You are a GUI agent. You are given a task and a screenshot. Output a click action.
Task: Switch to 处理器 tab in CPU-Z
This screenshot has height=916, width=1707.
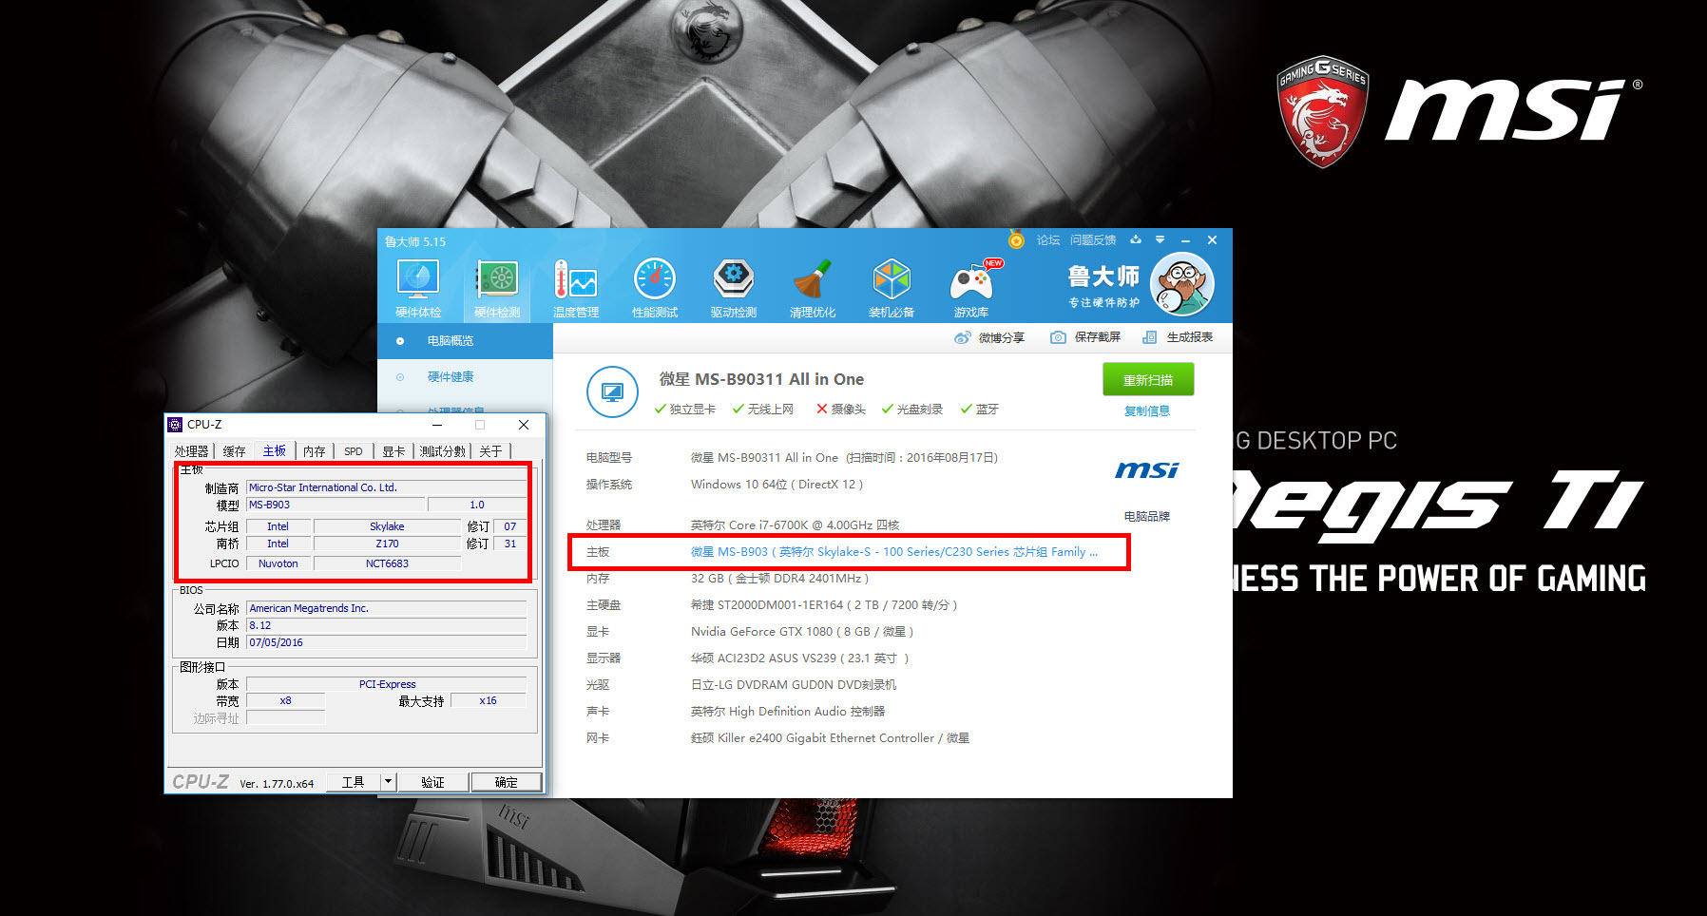(191, 451)
